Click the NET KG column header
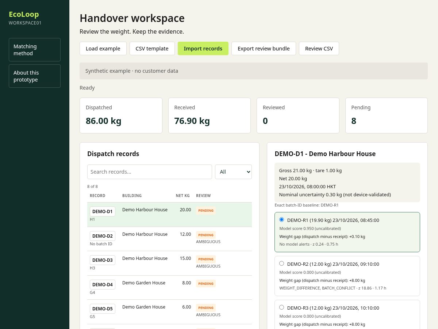Image resolution: width=438 pixels, height=329 pixels. tap(182, 196)
